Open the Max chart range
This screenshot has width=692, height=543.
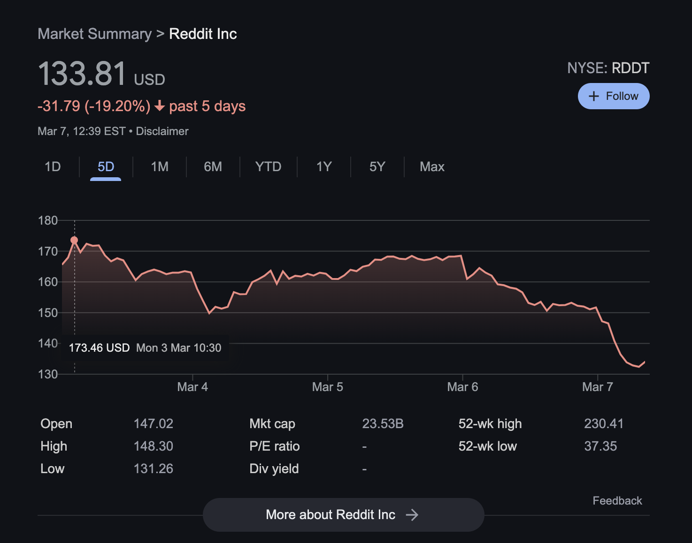[432, 167]
